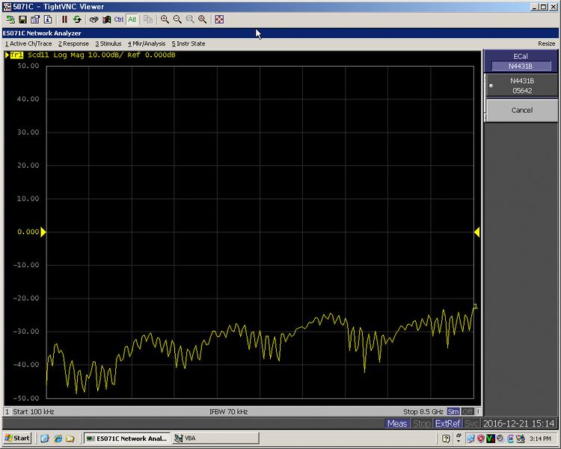
Task: Expand the Instr State menu
Action: coord(188,43)
